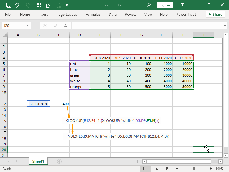Click zoom out minus button

177,169
